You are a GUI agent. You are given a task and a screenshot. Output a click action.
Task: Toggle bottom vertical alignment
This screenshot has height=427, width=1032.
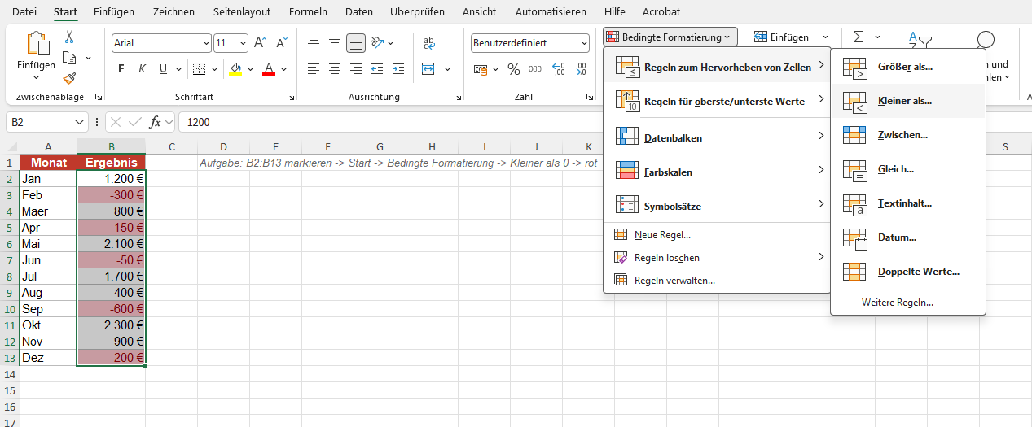(x=355, y=43)
